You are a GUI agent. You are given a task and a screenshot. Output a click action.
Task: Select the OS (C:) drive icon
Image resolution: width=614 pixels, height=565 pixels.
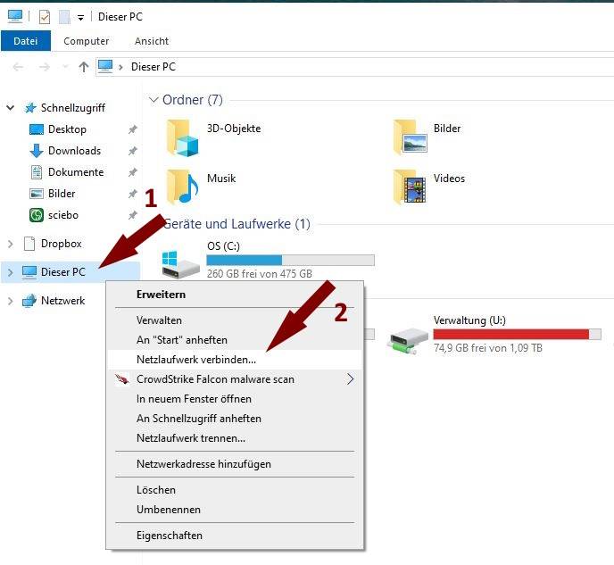pos(179,262)
